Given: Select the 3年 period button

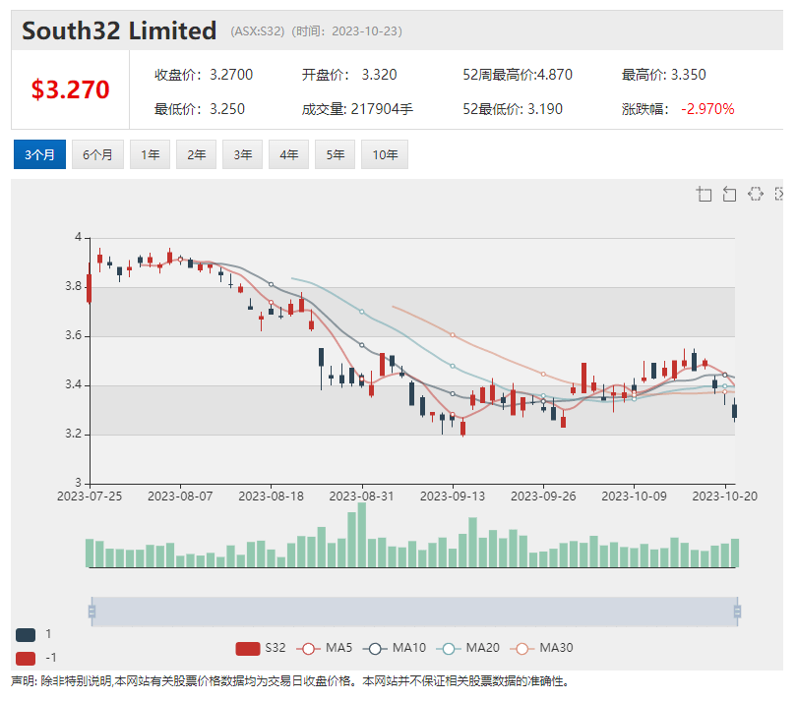Looking at the screenshot, I should click(243, 154).
